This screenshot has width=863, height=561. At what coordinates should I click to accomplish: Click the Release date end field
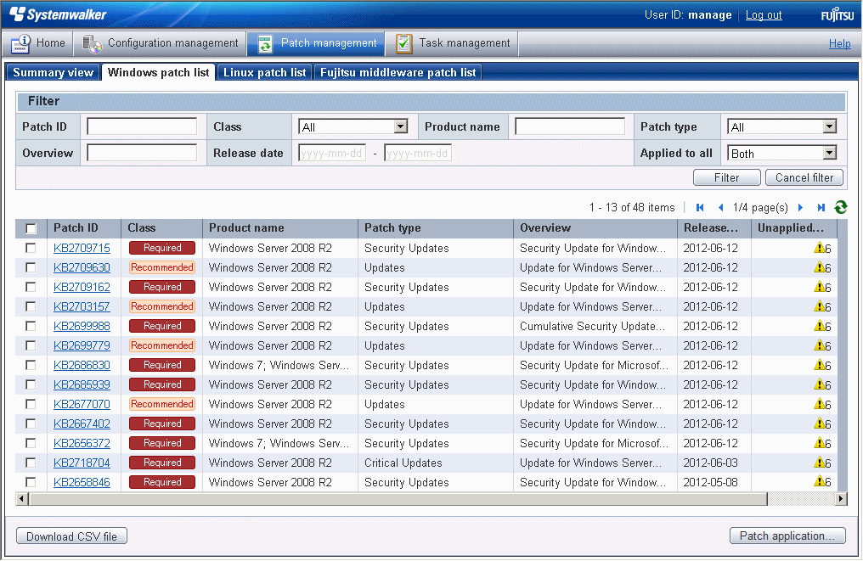[418, 153]
